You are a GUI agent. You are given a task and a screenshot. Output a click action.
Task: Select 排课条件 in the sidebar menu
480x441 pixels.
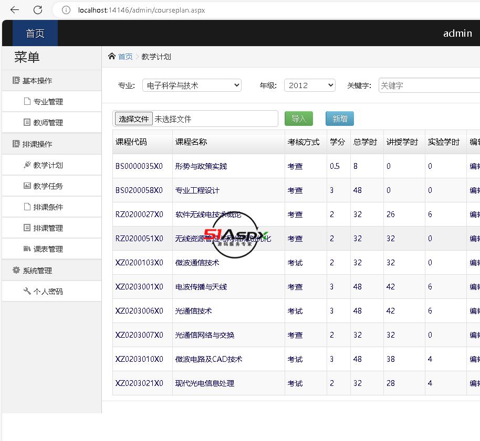point(48,207)
